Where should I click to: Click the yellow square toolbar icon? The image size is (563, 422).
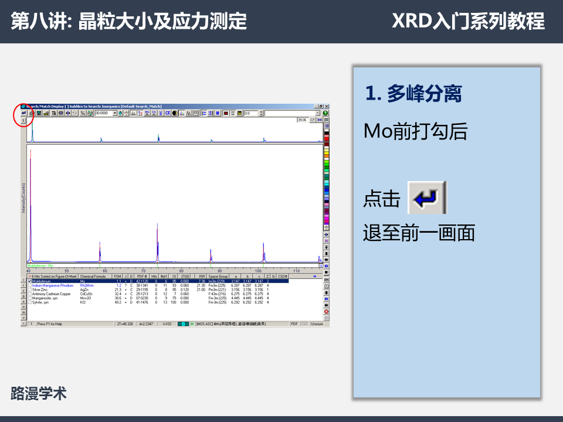[x=239, y=113]
